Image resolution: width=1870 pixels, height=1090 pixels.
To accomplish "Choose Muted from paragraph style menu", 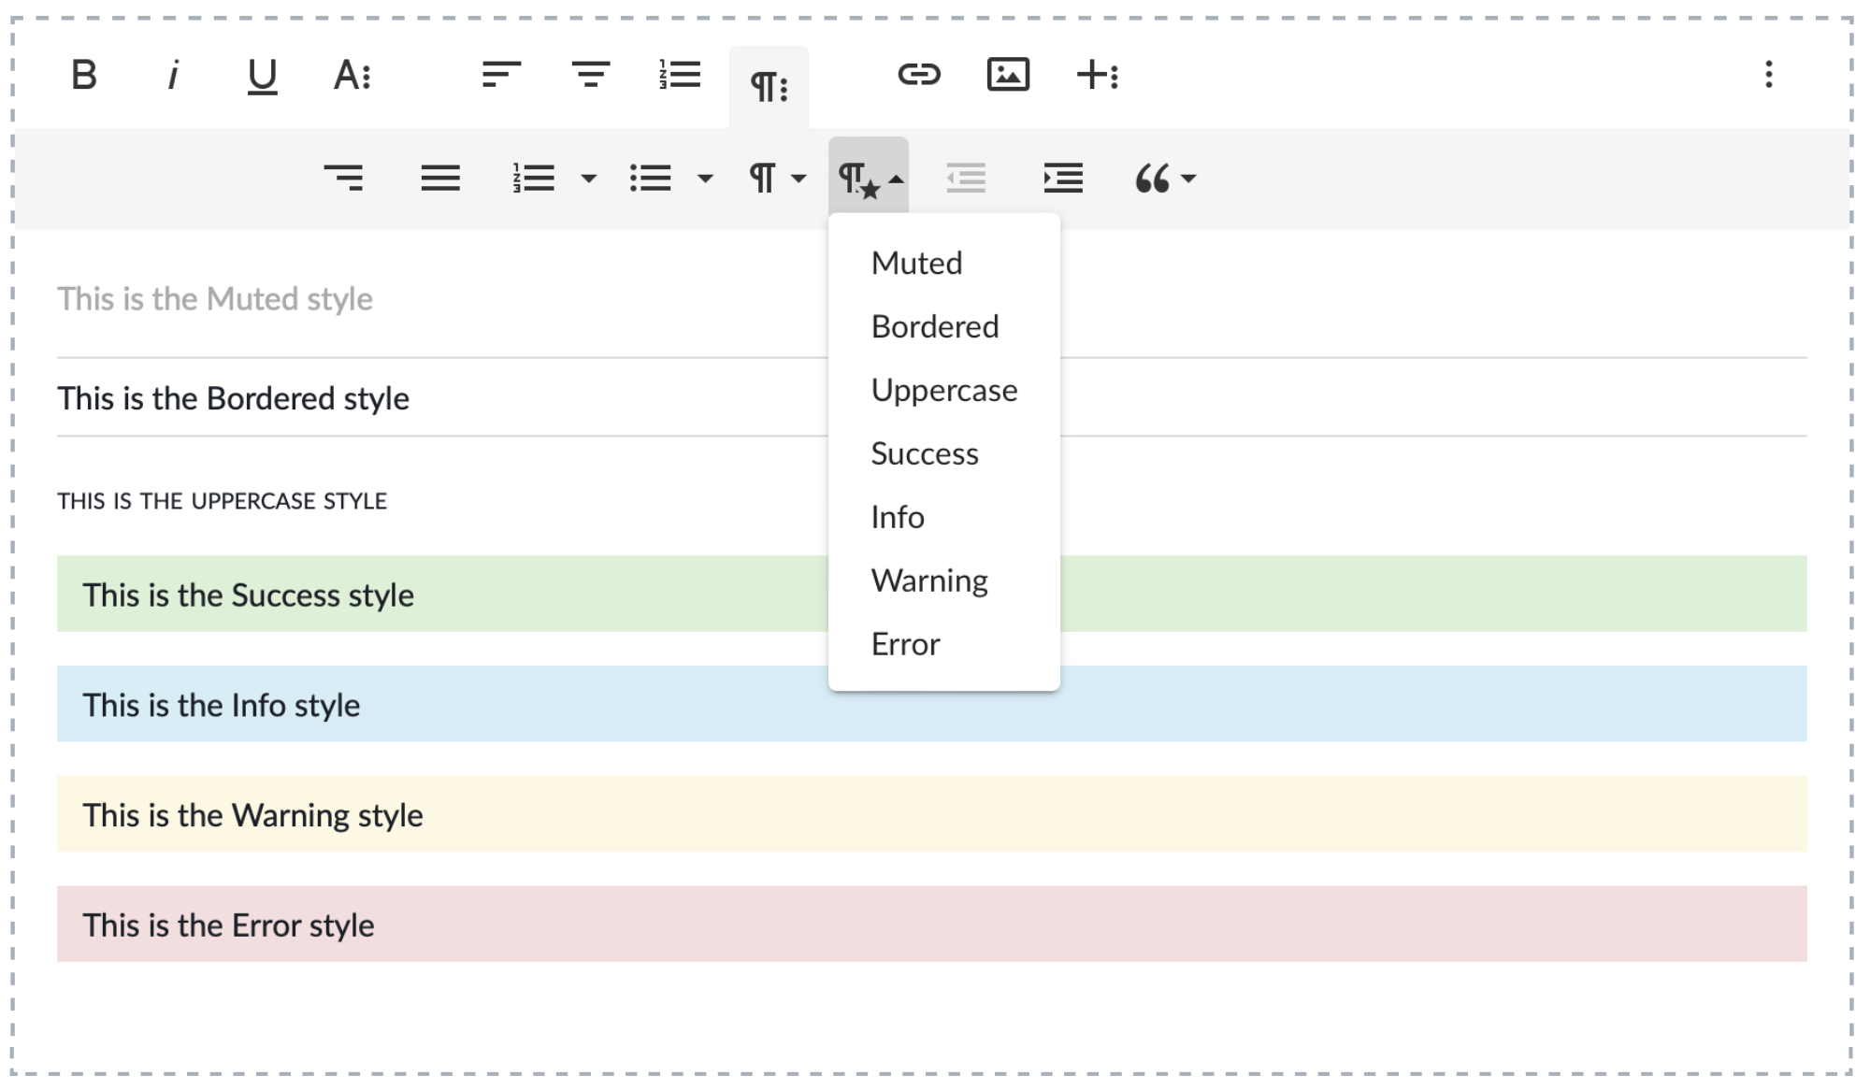I will (x=916, y=264).
